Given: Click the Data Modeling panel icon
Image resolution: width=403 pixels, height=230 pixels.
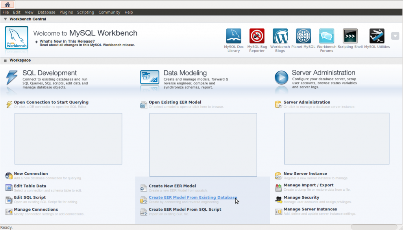Looking at the screenshot, I should pos(150,77).
